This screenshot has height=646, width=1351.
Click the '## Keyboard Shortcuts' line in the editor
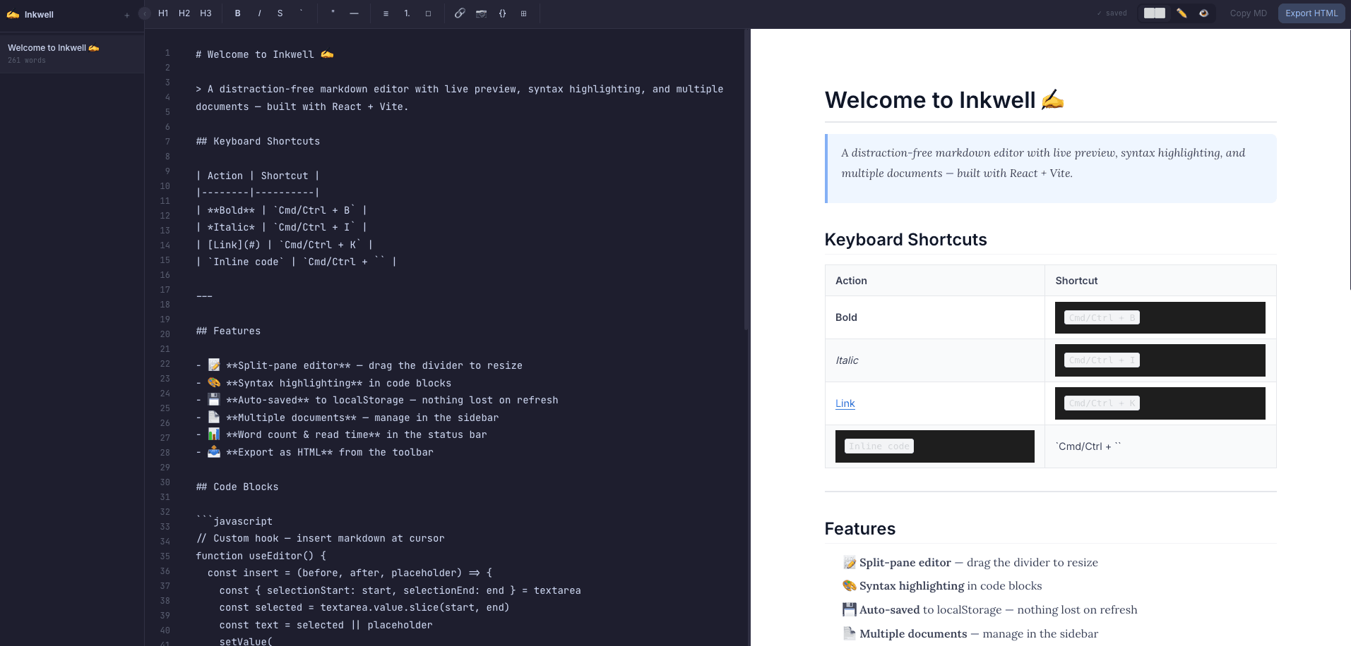[x=258, y=141]
